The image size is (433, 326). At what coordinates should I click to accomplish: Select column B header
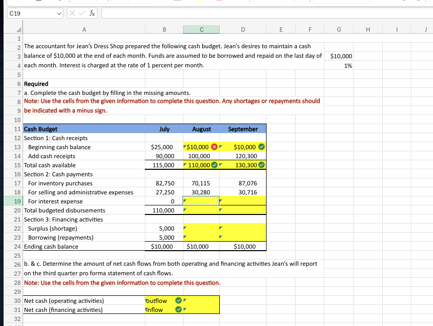(164, 30)
